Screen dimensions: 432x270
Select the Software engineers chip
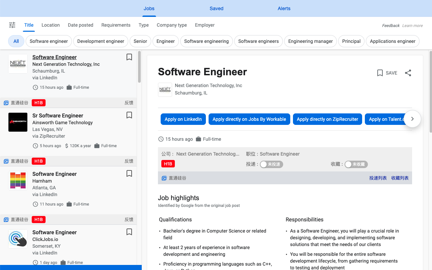point(259,41)
